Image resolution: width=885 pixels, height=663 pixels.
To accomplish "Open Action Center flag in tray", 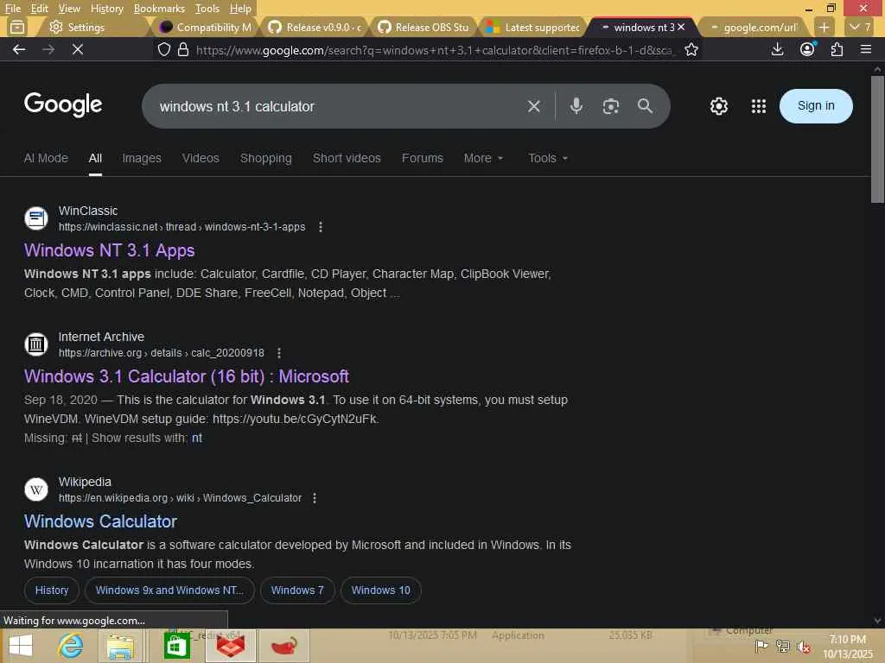I will click(761, 646).
